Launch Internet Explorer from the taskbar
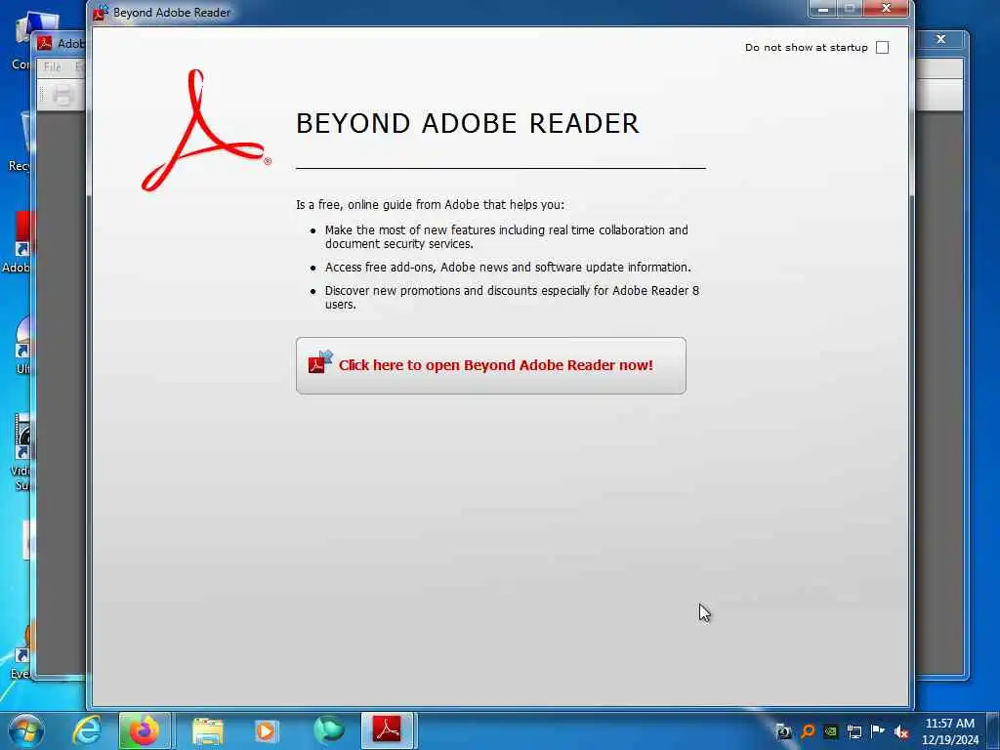Viewport: 1000px width, 750px height. tap(87, 730)
